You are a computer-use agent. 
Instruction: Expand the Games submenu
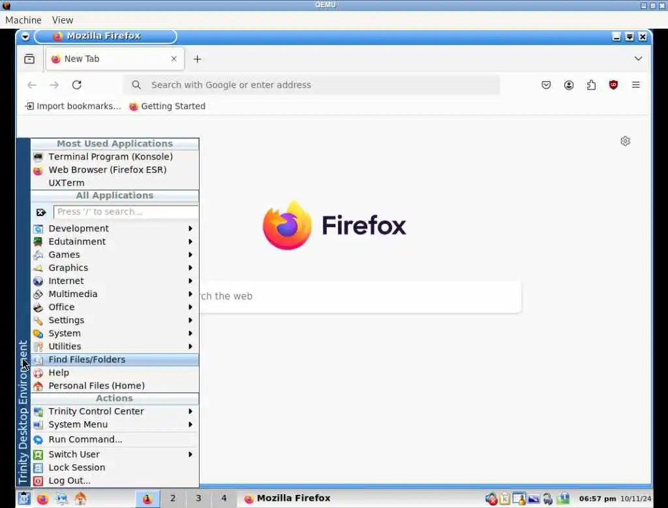(115, 255)
